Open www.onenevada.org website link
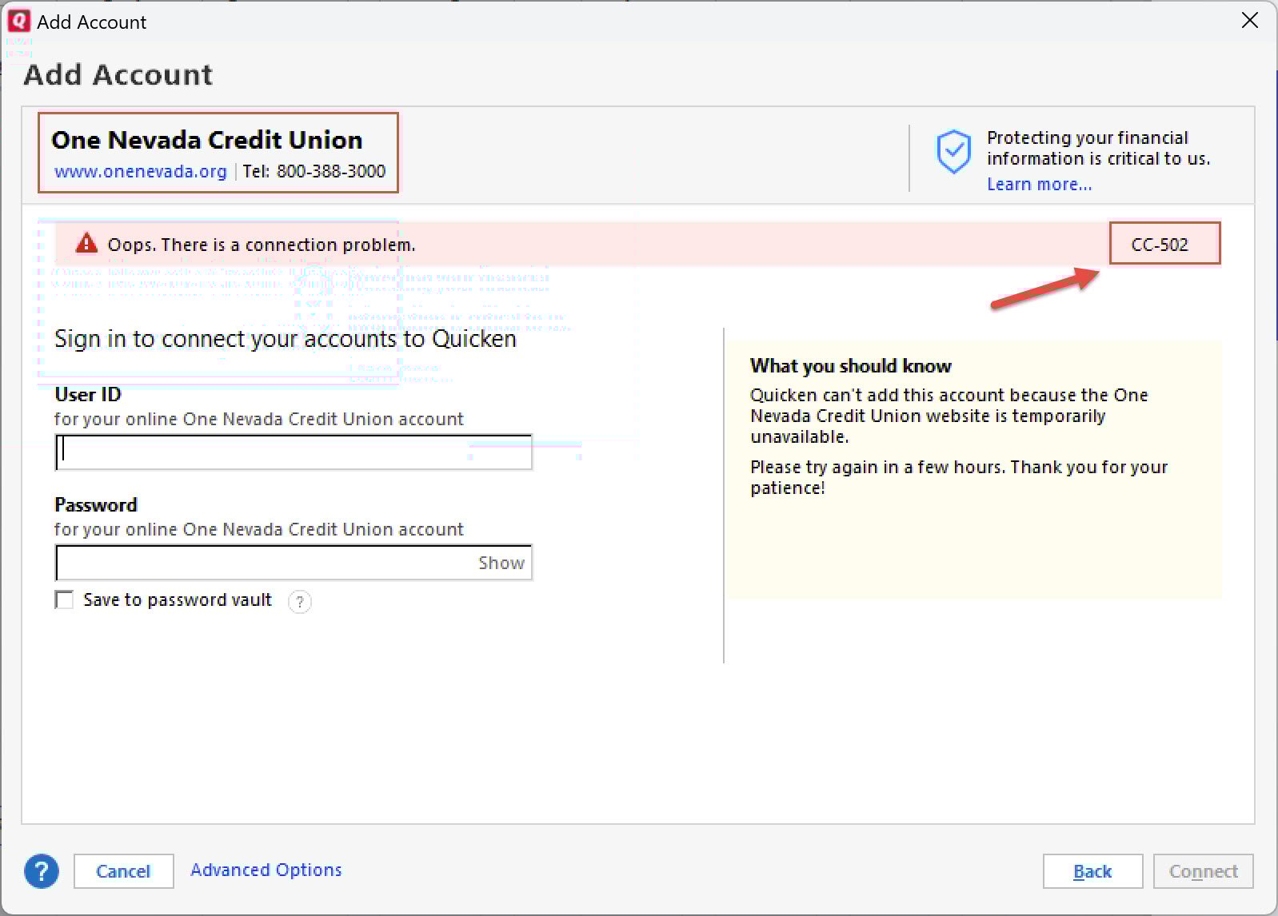 click(141, 171)
